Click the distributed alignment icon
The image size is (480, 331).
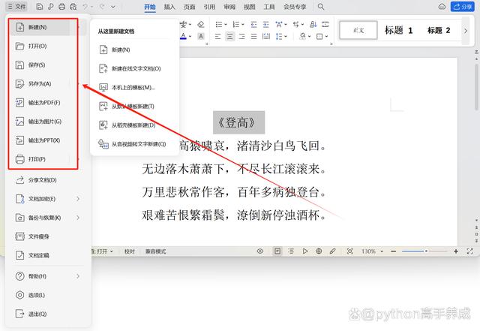266,37
